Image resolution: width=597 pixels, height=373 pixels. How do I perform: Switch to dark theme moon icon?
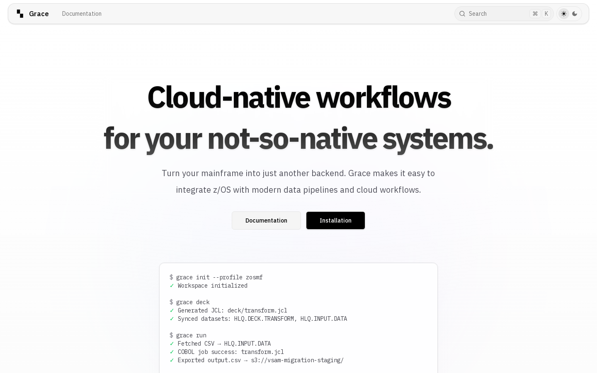tap(575, 14)
